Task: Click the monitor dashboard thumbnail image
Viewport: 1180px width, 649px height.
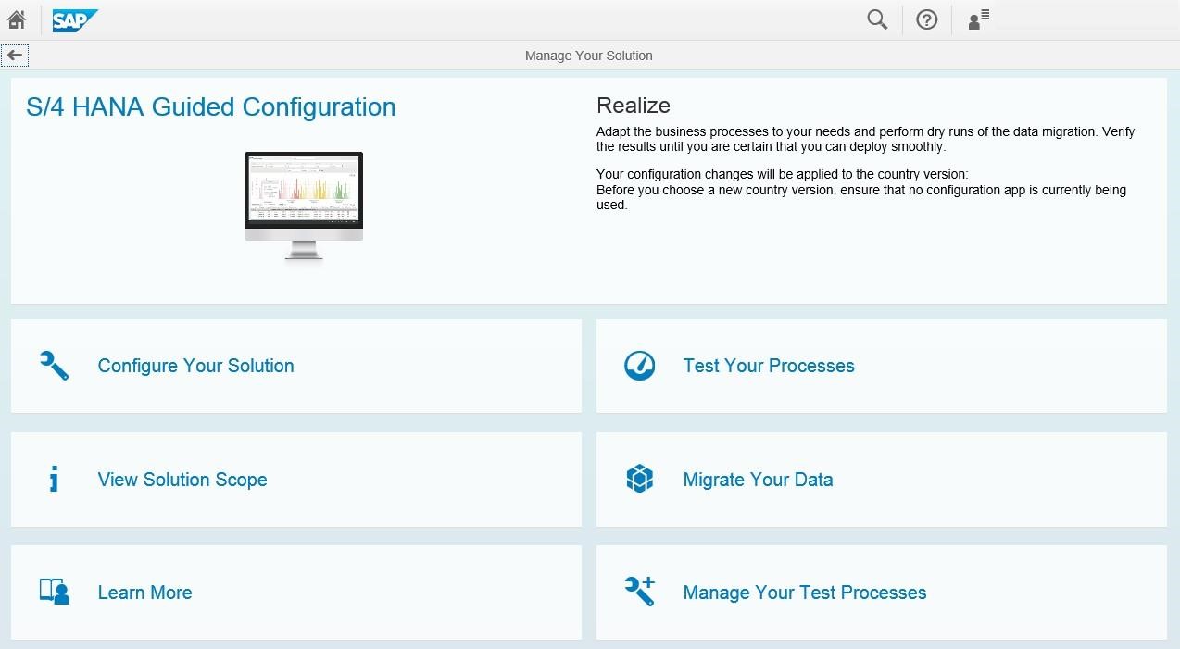Action: point(304,206)
